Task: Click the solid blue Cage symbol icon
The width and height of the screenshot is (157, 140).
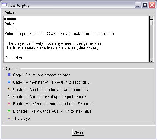Action: coord(9,75)
